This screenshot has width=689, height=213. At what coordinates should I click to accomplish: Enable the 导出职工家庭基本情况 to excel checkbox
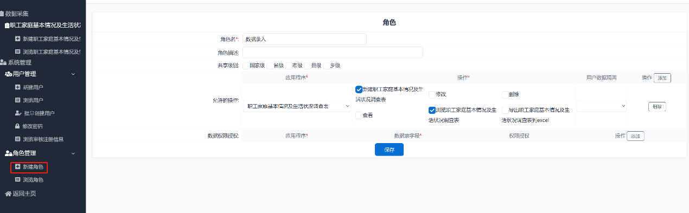(x=505, y=110)
